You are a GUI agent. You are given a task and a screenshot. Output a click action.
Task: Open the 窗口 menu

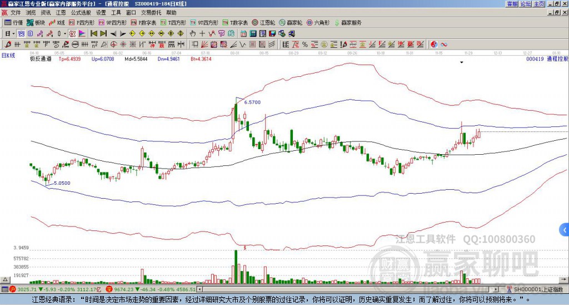[131, 13]
